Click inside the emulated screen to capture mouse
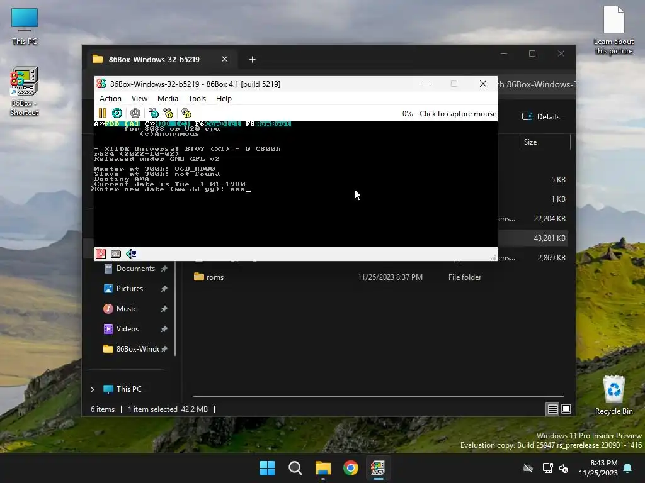Image resolution: width=645 pixels, height=483 pixels. pos(296,184)
